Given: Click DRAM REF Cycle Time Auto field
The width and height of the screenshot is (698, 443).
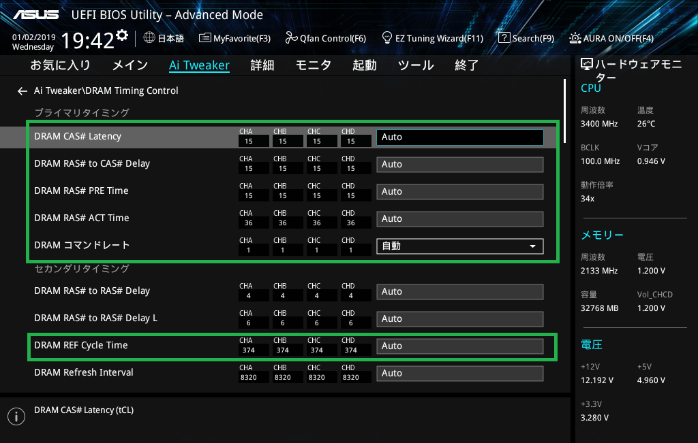Looking at the screenshot, I should point(460,346).
